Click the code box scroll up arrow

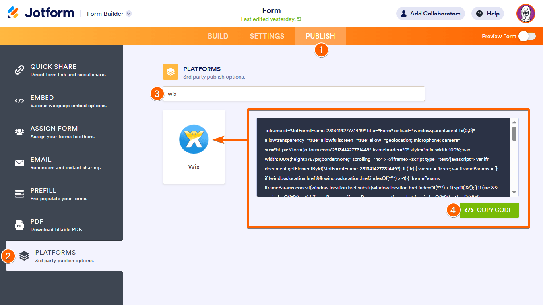514,122
